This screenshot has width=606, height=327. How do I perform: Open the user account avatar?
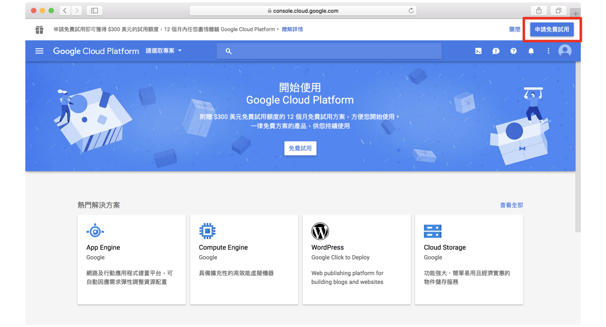[x=565, y=51]
